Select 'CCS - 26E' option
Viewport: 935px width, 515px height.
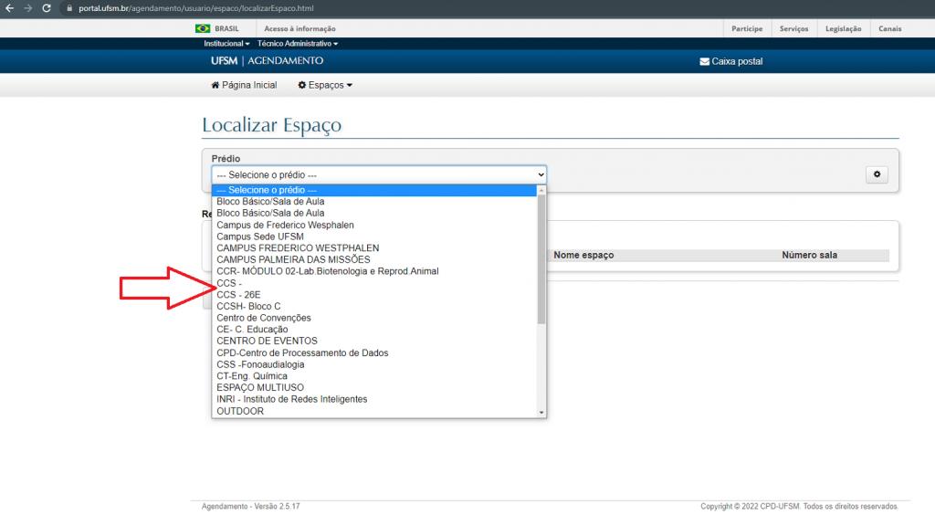(x=239, y=295)
